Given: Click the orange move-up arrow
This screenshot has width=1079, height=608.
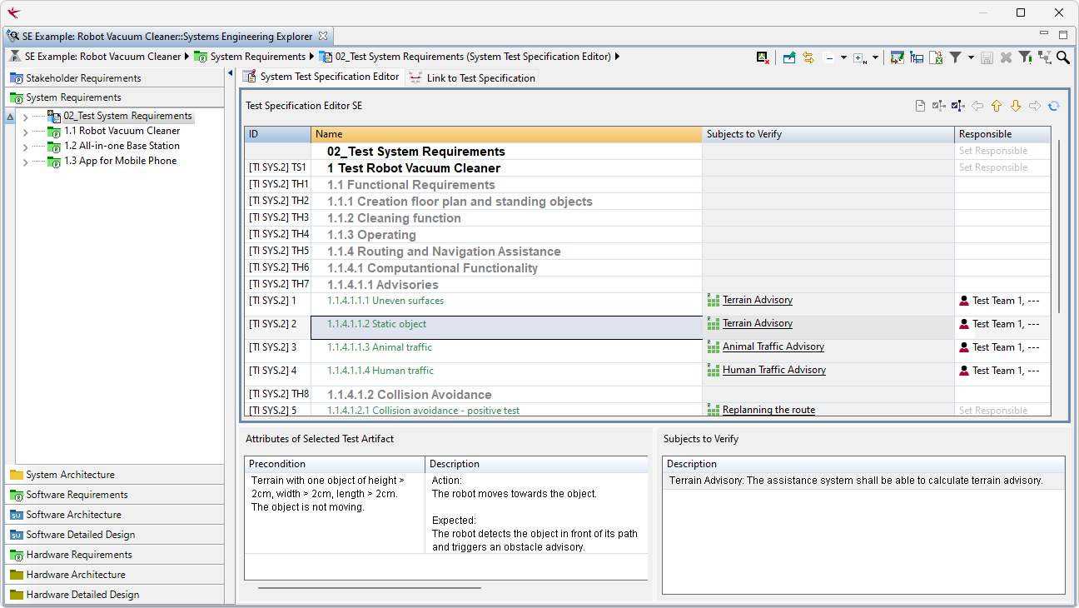Looking at the screenshot, I should pyautogui.click(x=997, y=106).
